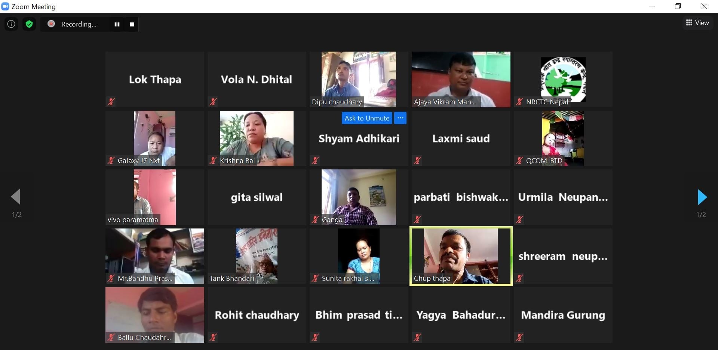This screenshot has width=718, height=350.
Task: Select Chup thapa's highlighted video tile
Action: coord(461,256)
